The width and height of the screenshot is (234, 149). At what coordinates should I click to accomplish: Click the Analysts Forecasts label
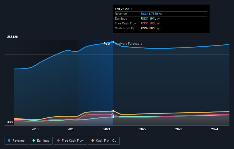click(129, 44)
